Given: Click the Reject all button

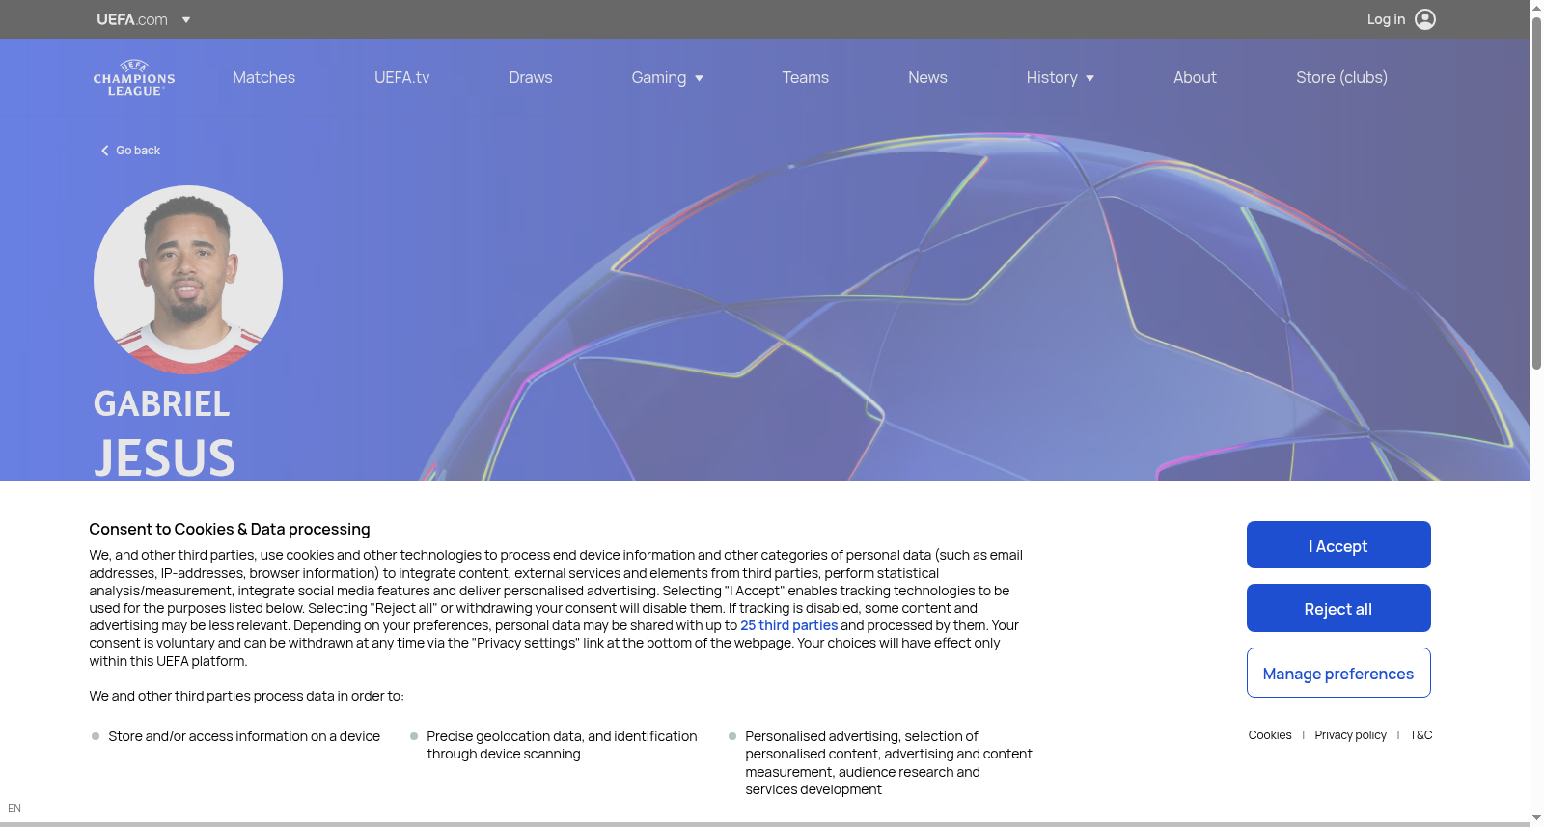Looking at the screenshot, I should tap(1338, 608).
